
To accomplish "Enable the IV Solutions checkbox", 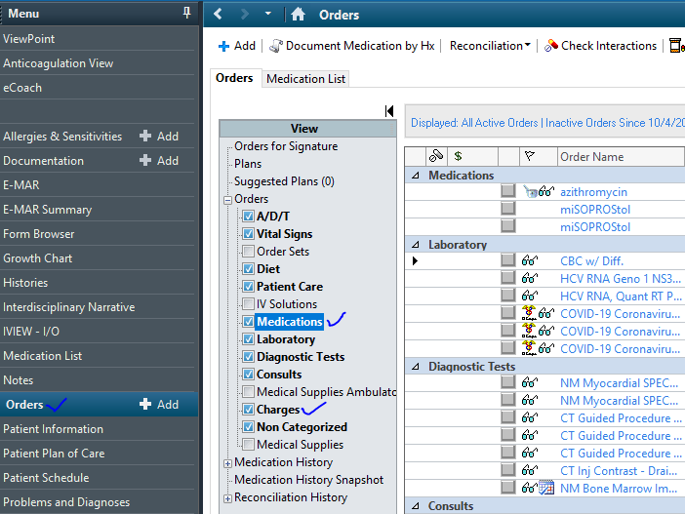I will pyautogui.click(x=248, y=304).
